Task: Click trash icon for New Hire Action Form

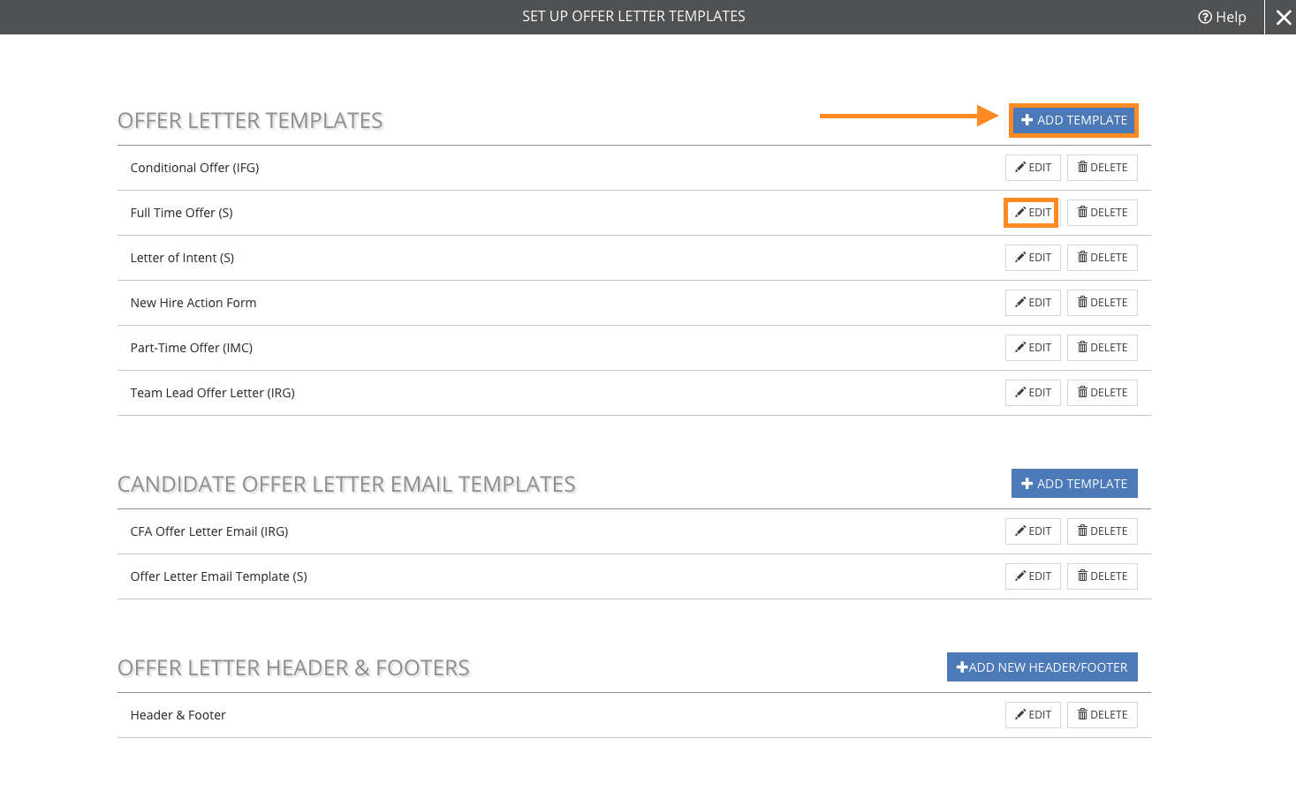Action: (x=1082, y=303)
